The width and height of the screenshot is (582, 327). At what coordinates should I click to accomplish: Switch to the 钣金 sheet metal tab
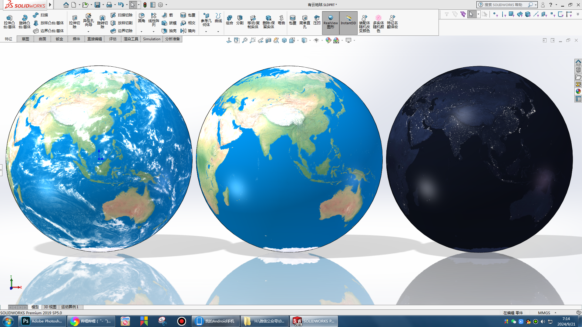pyautogui.click(x=59, y=39)
